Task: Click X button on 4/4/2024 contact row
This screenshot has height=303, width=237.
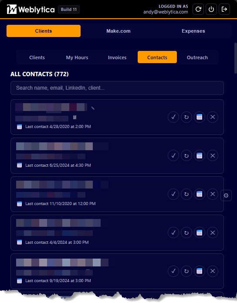Action: click(213, 232)
